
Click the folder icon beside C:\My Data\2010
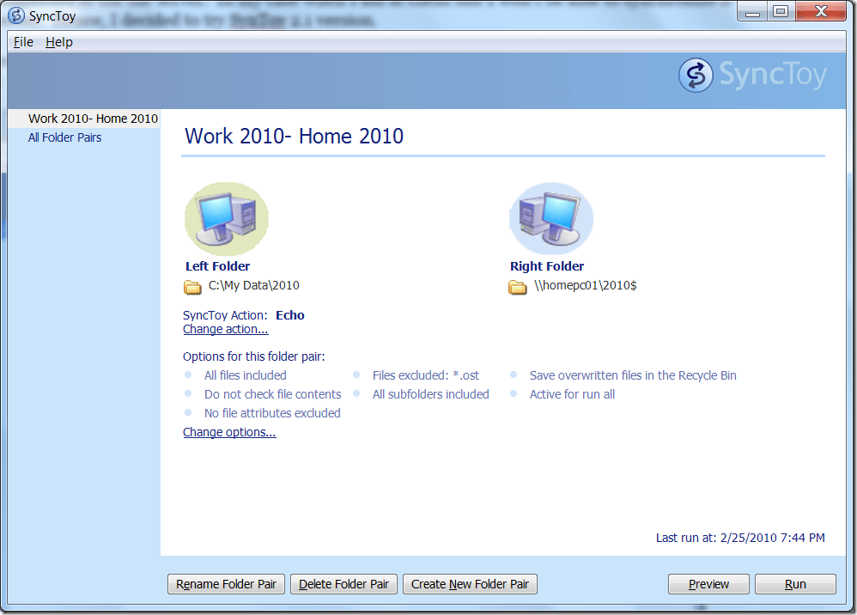[192, 286]
